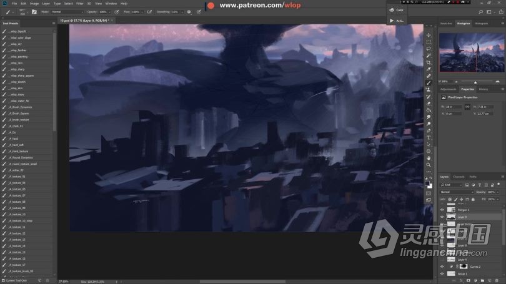Screen dimensions: 506x284
Task: Click the foreground color swatch
Action: pos(427,184)
